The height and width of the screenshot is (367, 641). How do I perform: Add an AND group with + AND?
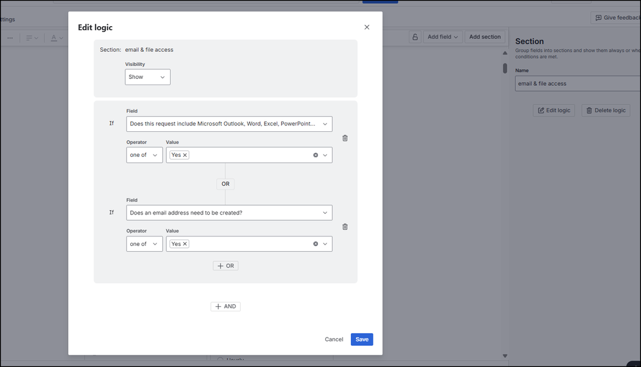[226, 306]
